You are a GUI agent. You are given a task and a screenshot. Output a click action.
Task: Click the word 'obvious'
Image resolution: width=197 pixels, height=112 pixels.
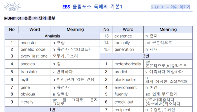pos(28,94)
